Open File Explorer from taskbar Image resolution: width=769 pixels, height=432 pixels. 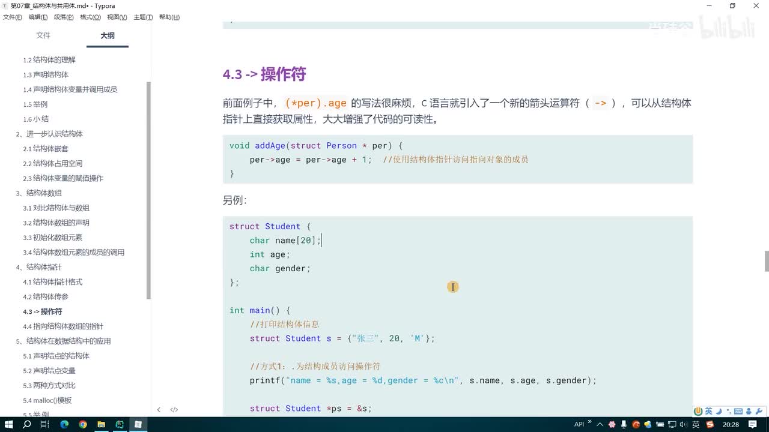(x=101, y=424)
